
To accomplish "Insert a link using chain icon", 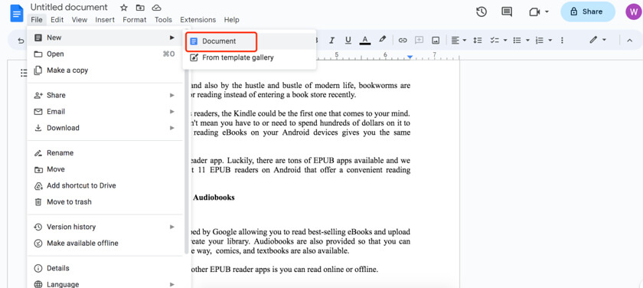I will (403, 40).
